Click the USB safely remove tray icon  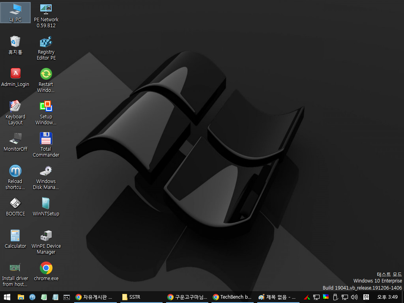pyautogui.click(x=335, y=297)
